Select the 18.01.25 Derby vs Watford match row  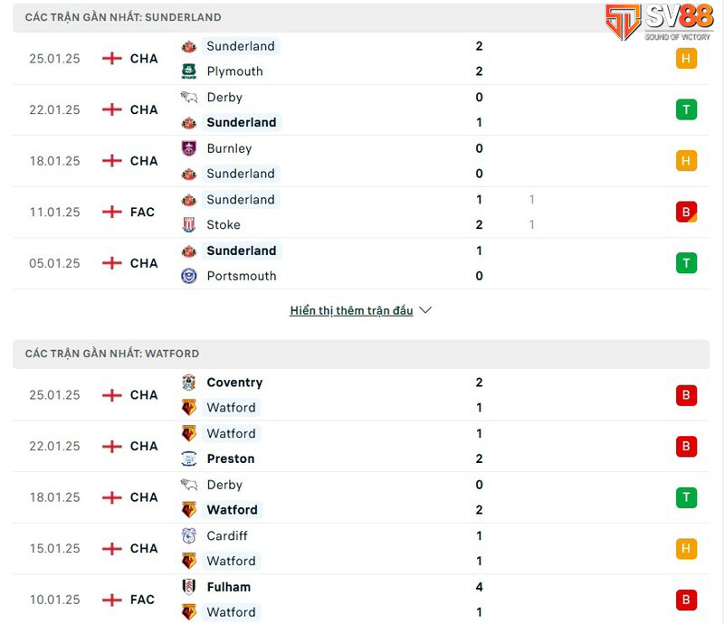tap(362, 497)
